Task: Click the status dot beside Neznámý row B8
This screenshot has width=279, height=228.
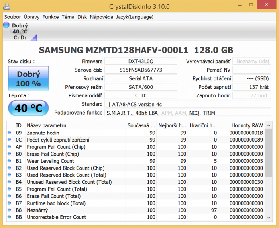Action: (x=10, y=210)
